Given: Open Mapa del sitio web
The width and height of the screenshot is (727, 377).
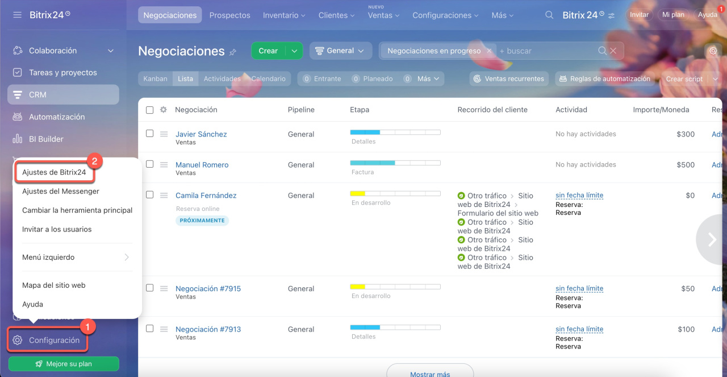Looking at the screenshot, I should click(54, 285).
